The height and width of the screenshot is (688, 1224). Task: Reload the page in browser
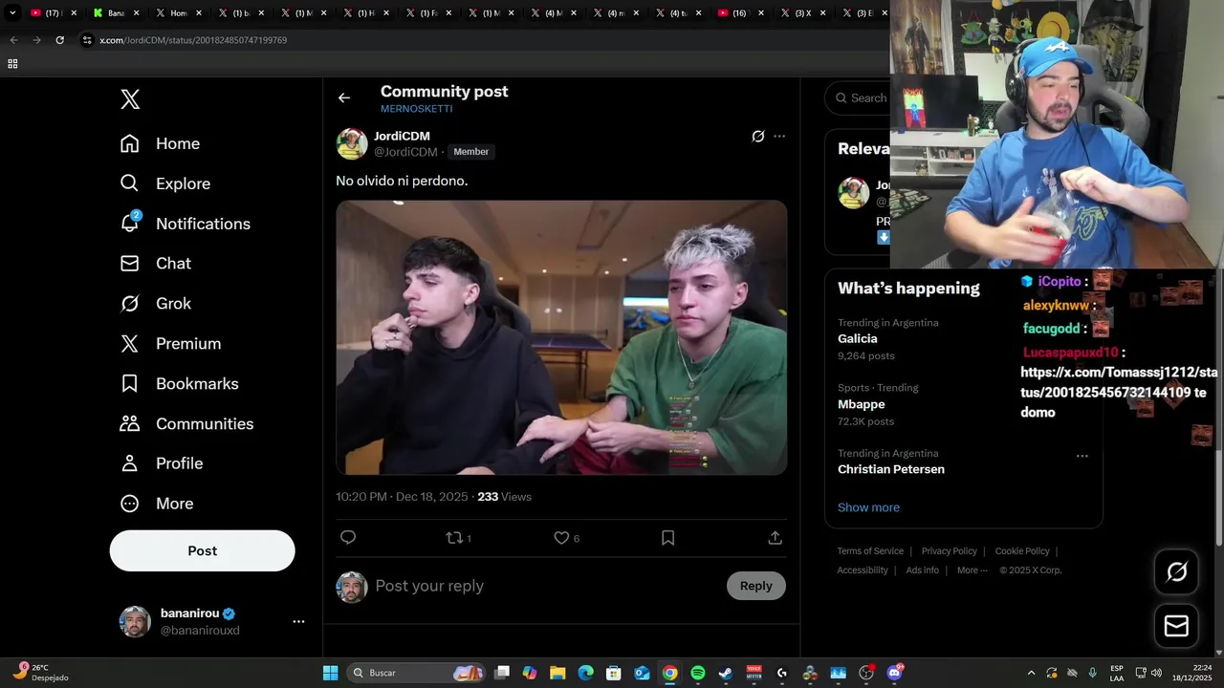click(59, 40)
